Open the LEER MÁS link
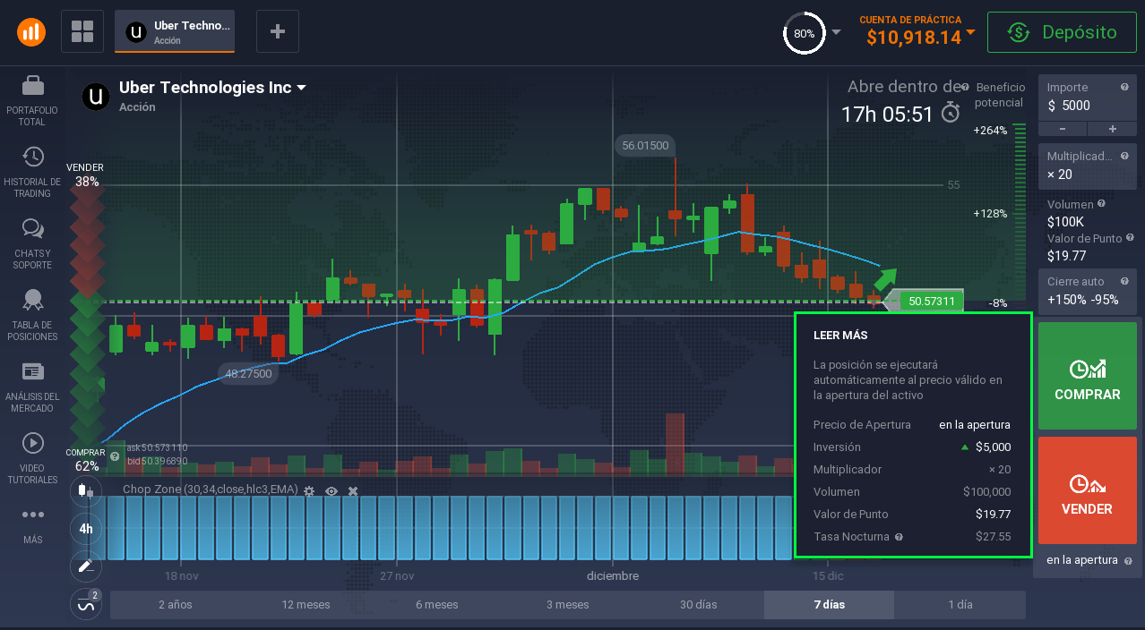Viewport: 1145px width, 630px height. click(x=840, y=336)
